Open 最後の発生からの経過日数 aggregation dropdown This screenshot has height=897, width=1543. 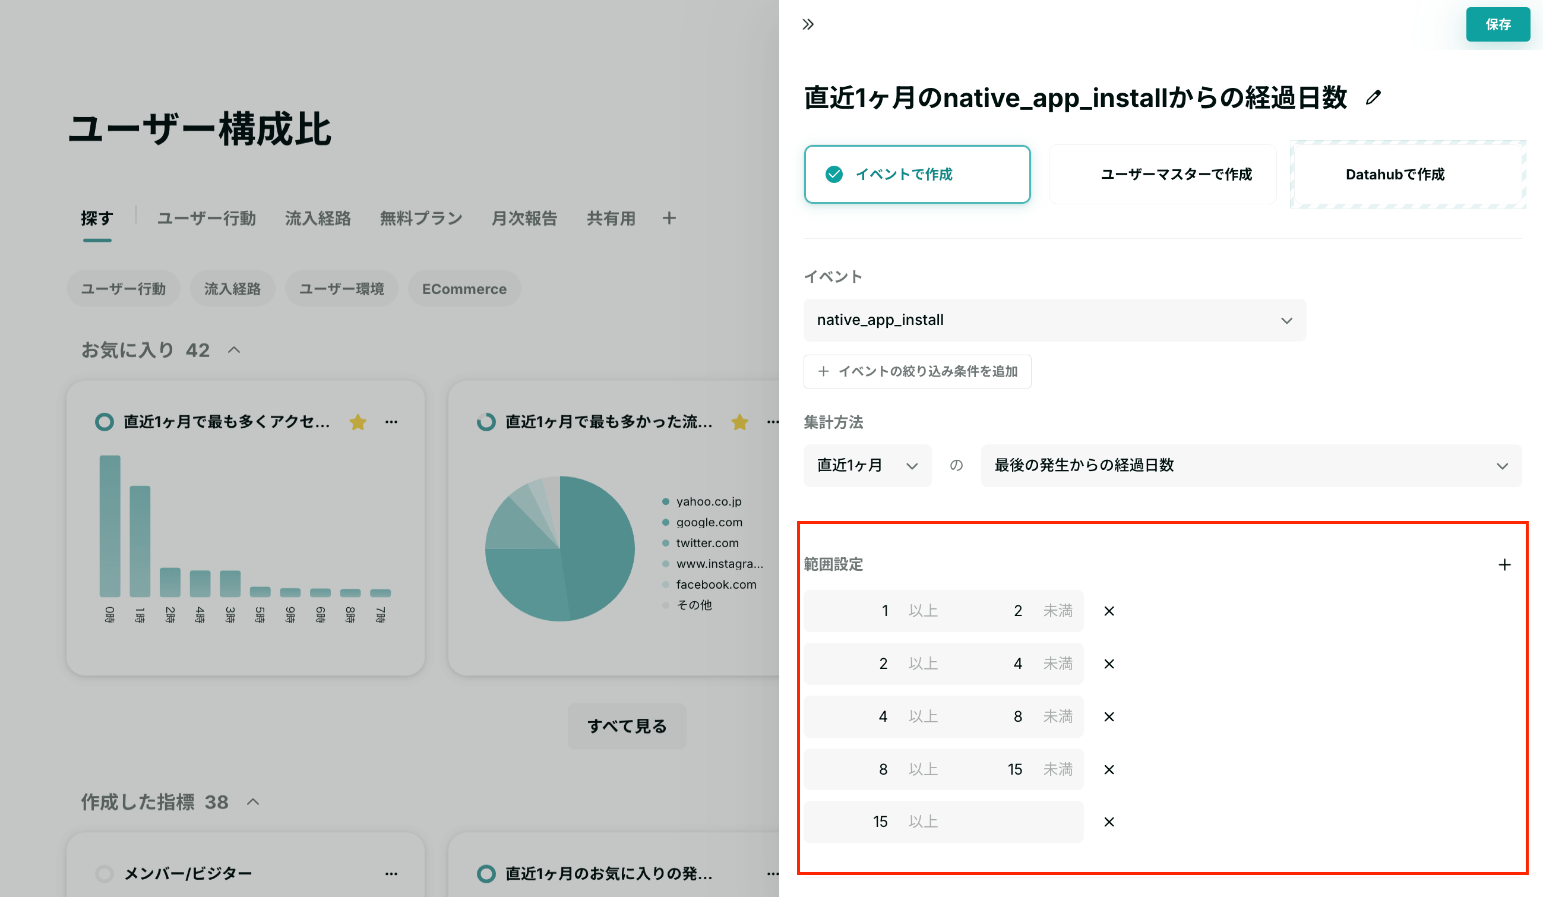pyautogui.click(x=1251, y=466)
